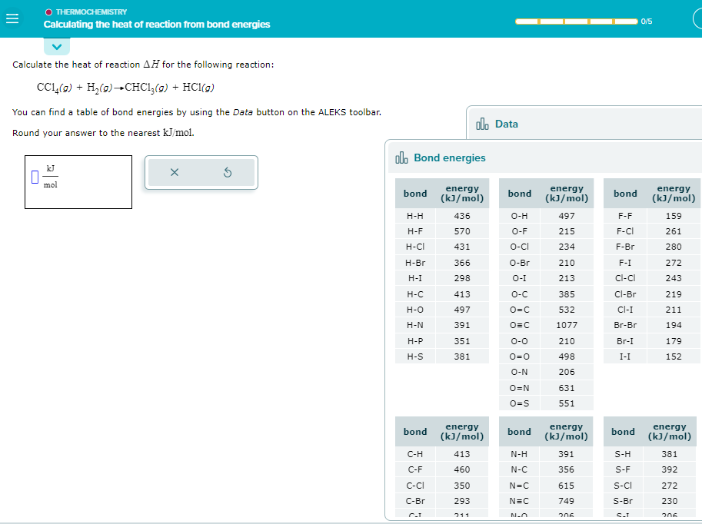The height and width of the screenshot is (524, 702).
Task: Select the O-Cl bond cell
Action: click(519, 247)
